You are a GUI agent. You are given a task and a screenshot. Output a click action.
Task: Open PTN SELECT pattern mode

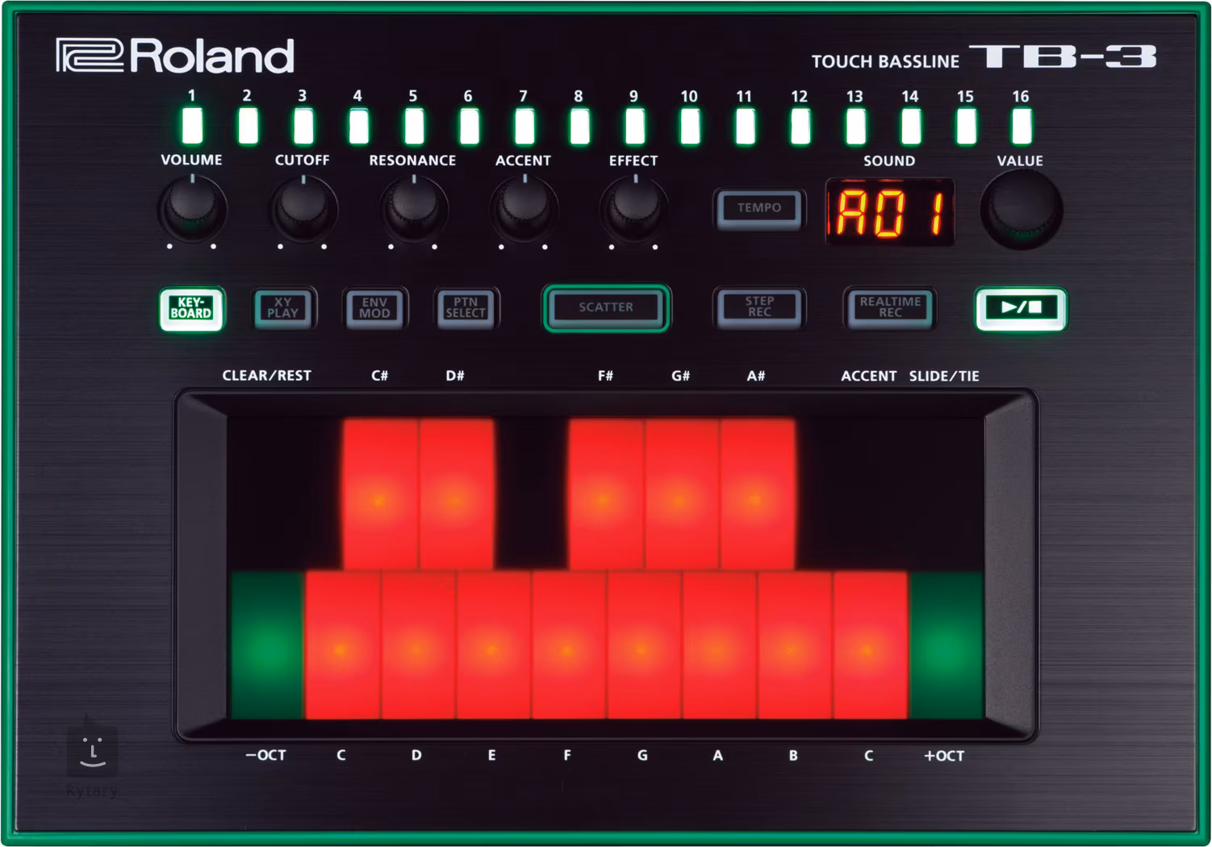(x=466, y=308)
